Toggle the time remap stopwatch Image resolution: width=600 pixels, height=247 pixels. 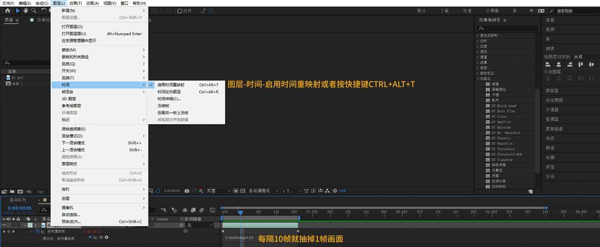[x=37, y=232]
